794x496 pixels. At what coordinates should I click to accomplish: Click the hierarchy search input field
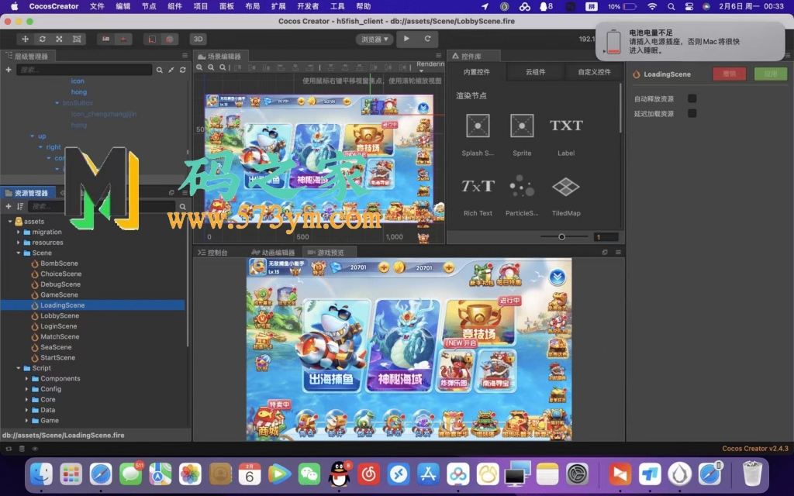(x=84, y=69)
